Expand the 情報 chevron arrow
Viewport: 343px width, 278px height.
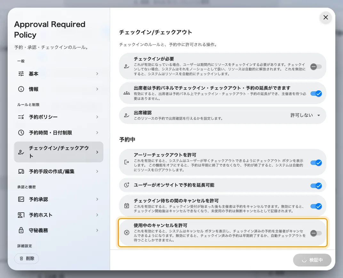pyautogui.click(x=97, y=89)
